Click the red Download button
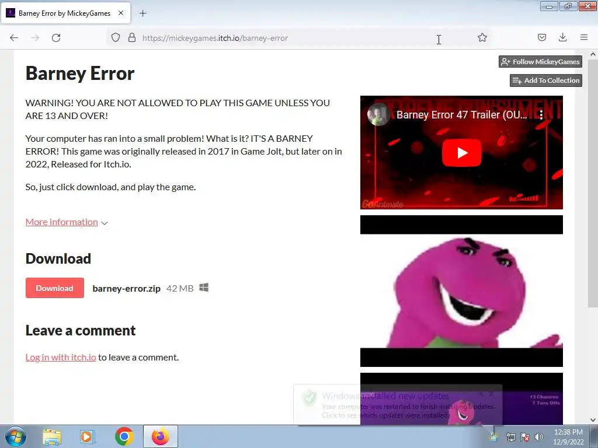598x448 pixels. (x=54, y=288)
